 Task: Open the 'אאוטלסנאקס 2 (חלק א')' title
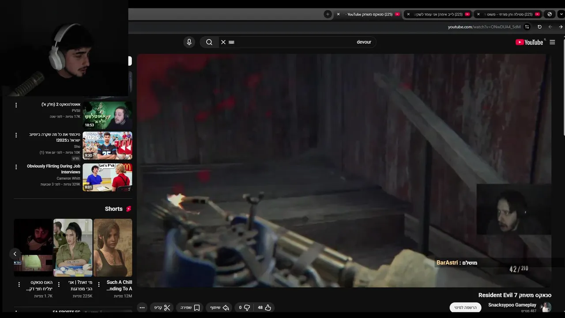[61, 105]
